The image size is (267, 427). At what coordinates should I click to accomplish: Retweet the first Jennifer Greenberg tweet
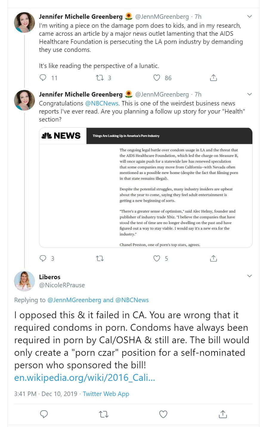pos(100,78)
